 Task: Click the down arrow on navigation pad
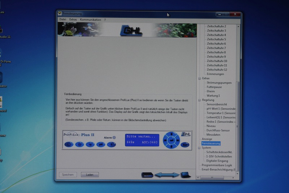coord(171,146)
